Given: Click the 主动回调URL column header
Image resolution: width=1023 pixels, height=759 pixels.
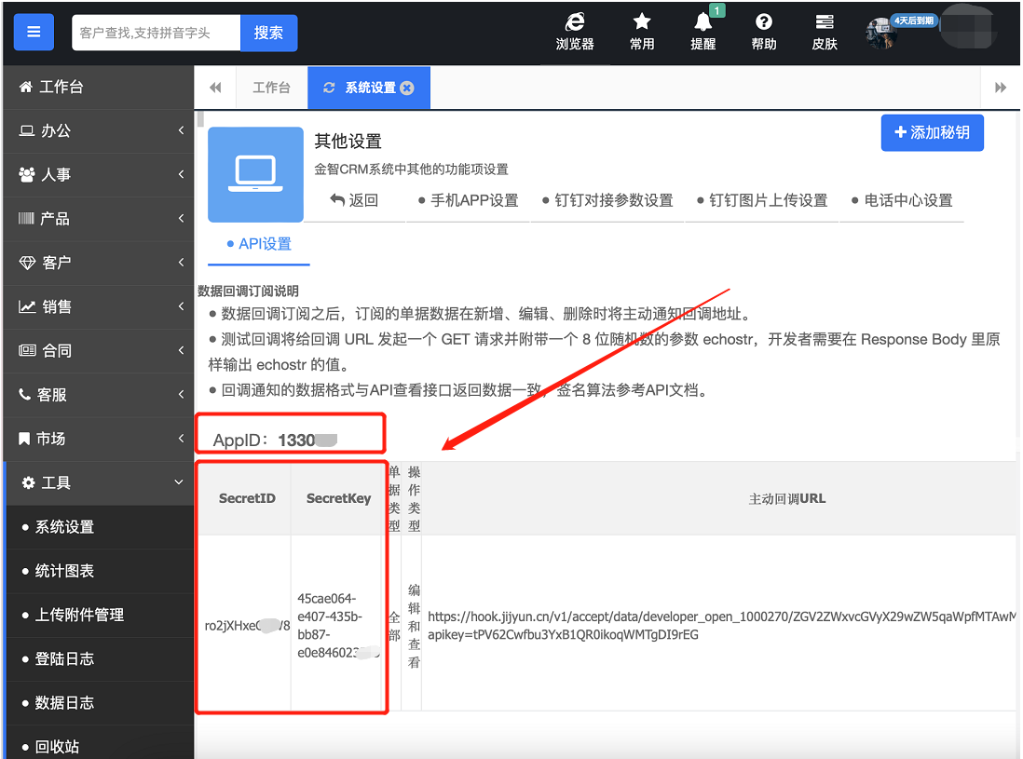Looking at the screenshot, I should [x=787, y=499].
